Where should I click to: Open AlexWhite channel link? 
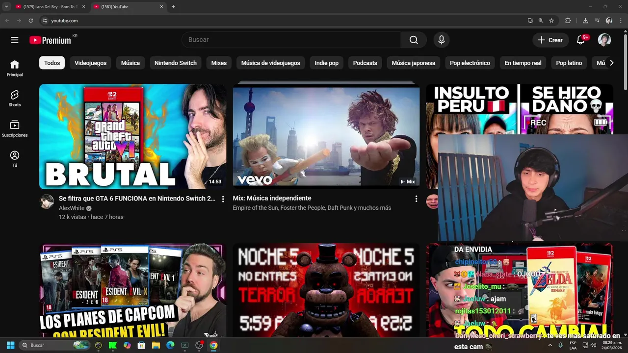72,208
